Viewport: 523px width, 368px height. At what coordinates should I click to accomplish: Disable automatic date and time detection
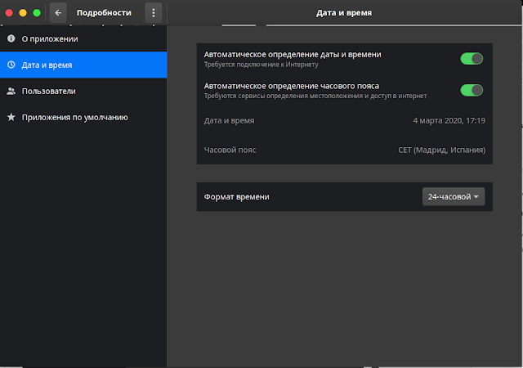tap(472, 59)
